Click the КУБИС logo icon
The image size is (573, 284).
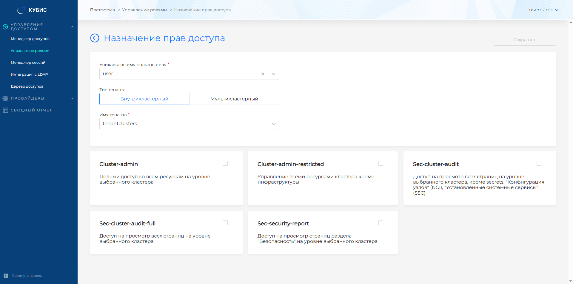click(21, 10)
